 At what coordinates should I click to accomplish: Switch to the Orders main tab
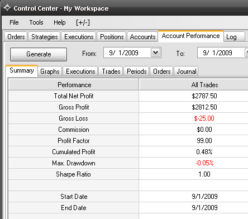point(16,37)
